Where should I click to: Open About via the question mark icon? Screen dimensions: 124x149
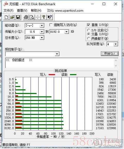tap(44, 17)
